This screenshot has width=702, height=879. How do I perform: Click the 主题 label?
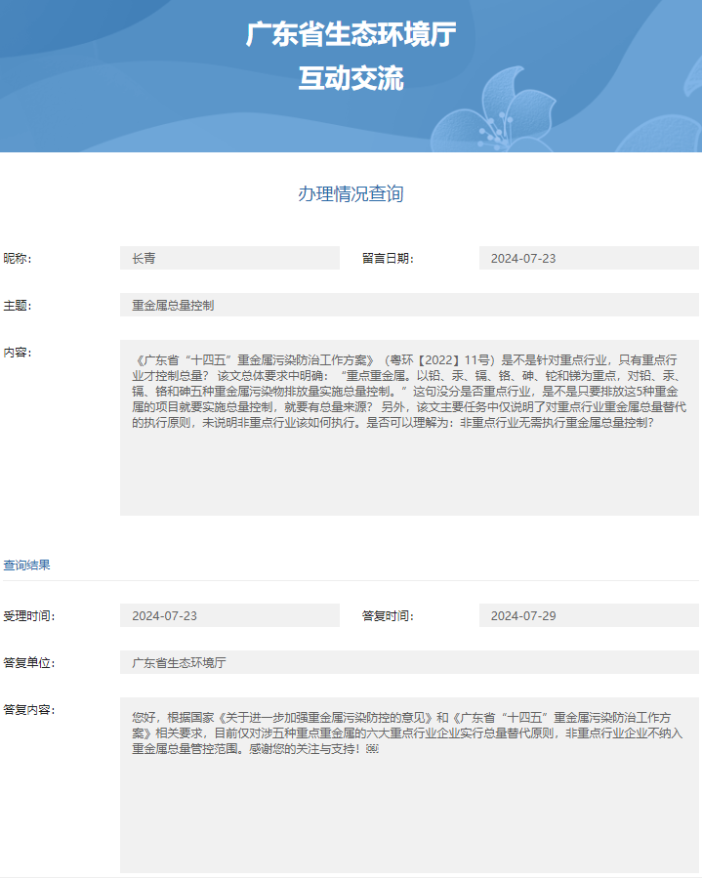pos(18,306)
